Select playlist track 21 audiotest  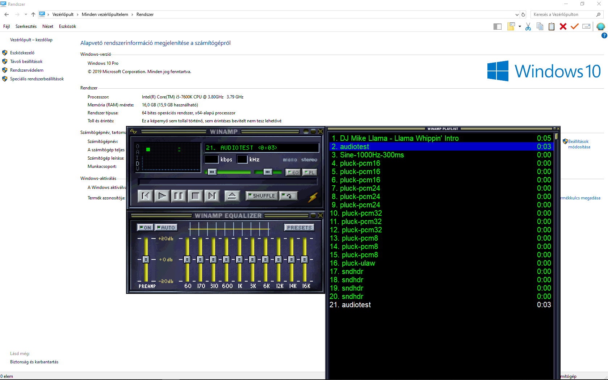tap(440, 305)
